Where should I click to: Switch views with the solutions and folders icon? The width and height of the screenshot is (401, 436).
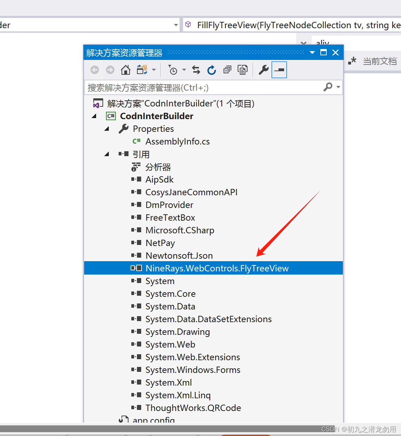142,70
